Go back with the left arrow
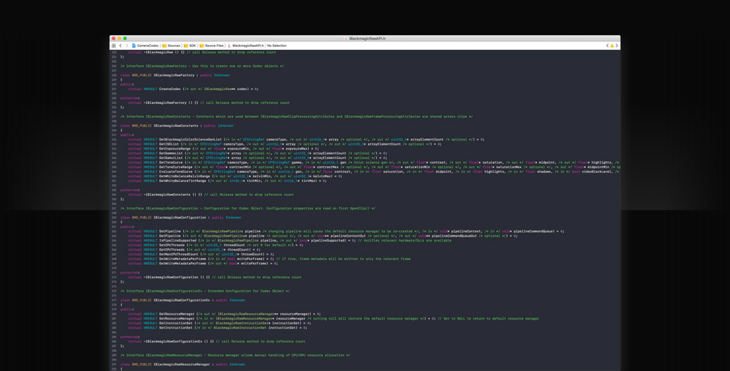Image resolution: width=730 pixels, height=371 pixels. [120, 46]
